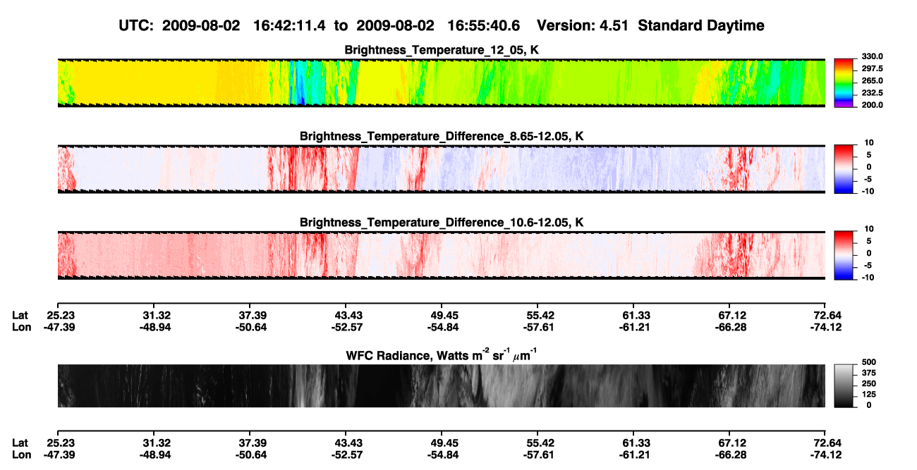Click the 'WFC Radiance' panel title
This screenshot has width=917, height=470.
point(442,354)
